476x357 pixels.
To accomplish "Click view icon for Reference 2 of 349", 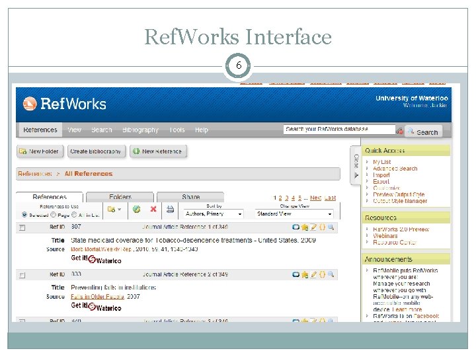I will tap(296, 274).
